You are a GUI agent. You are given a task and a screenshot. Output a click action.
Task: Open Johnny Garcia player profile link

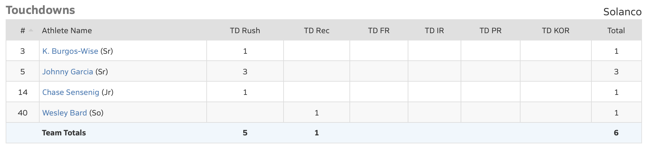tap(68, 72)
